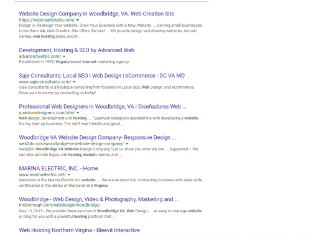311x234 pixels.
Task: Click the mcborrough.com/webdesign/woodbridge/ green URL
Action: pos(60,205)
